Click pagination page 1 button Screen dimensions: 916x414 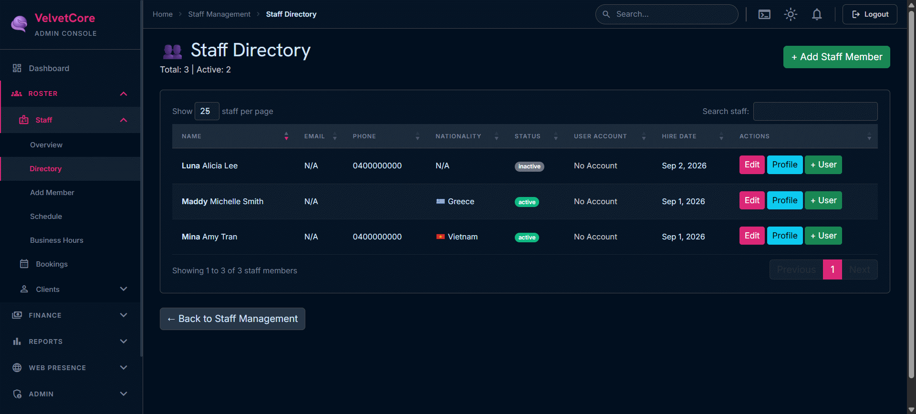coord(833,269)
